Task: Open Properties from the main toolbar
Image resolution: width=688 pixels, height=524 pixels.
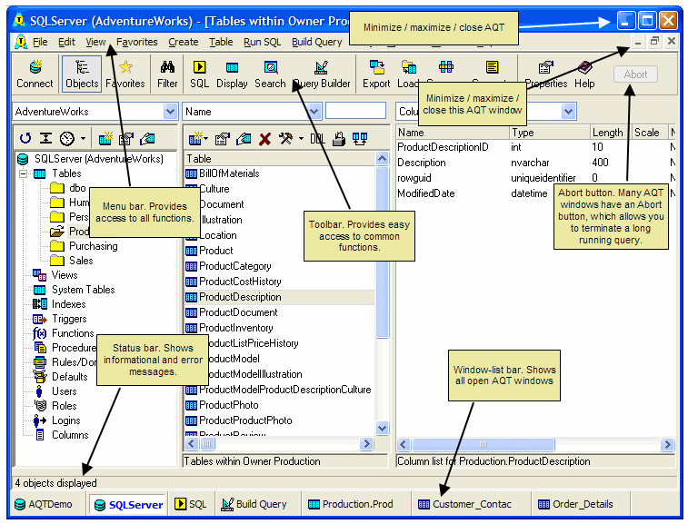Action: (x=546, y=74)
